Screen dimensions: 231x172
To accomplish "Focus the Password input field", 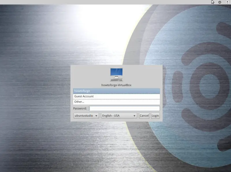I will tap(124, 109).
